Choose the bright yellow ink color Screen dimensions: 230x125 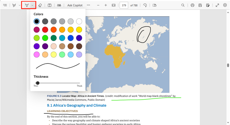pos(79,30)
